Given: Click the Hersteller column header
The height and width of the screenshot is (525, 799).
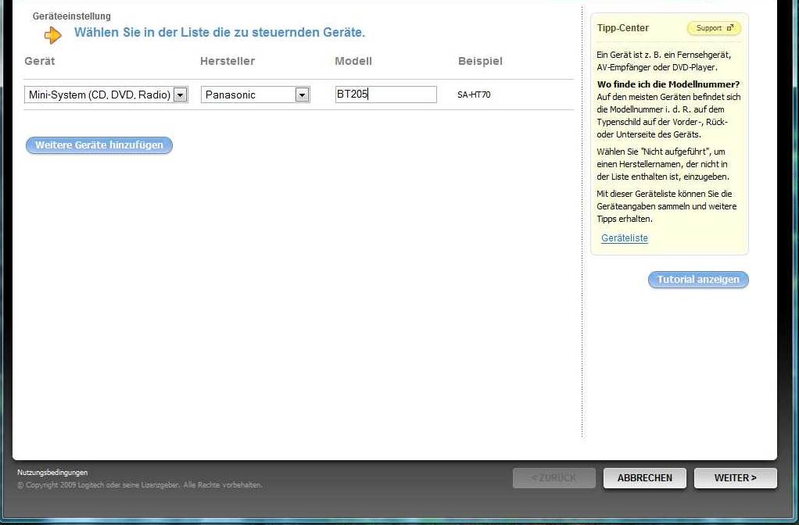Looking at the screenshot, I should [228, 61].
